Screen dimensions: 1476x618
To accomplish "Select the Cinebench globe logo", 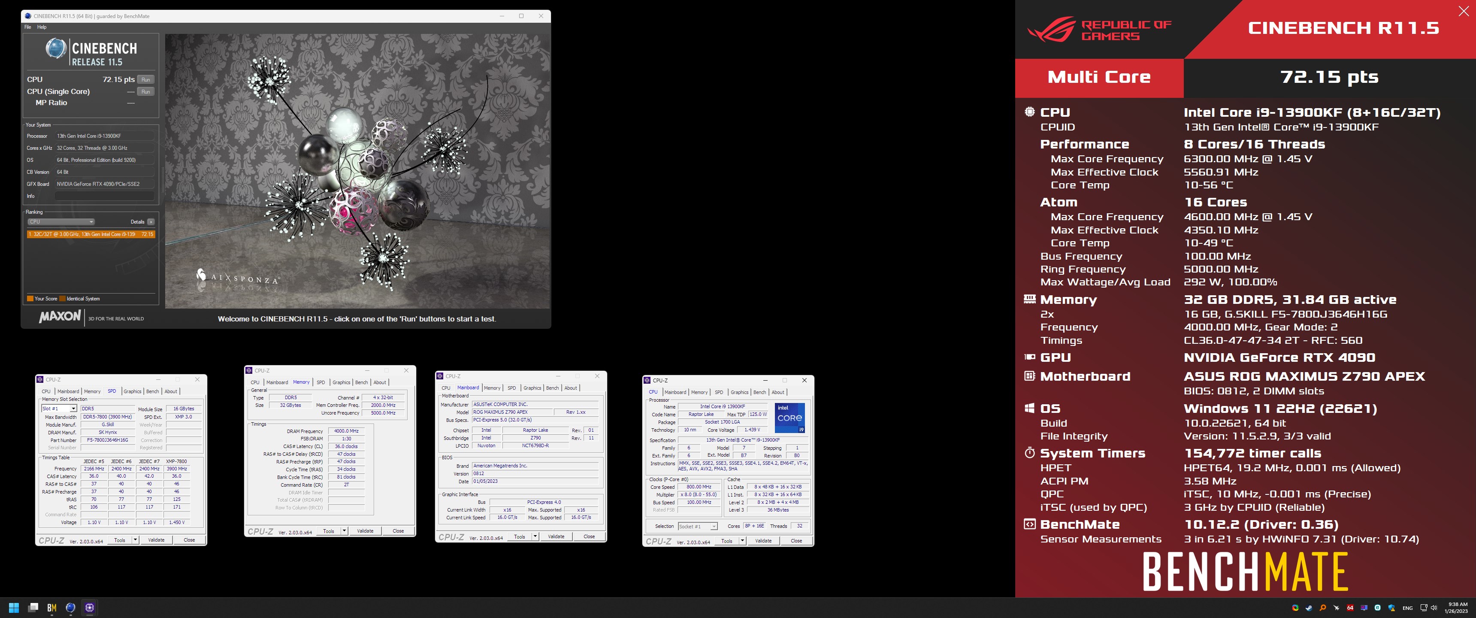I will (56, 49).
